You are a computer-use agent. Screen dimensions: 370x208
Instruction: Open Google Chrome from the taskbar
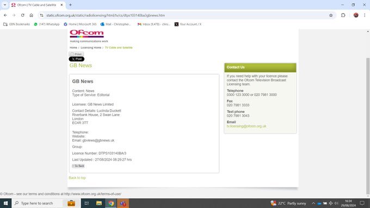click(x=111, y=203)
